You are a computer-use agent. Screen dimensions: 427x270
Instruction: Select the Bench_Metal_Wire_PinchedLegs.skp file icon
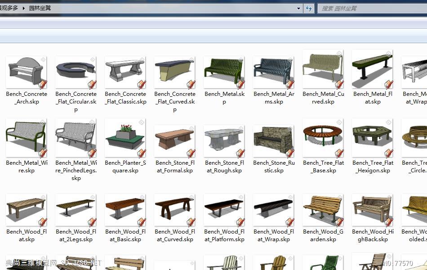pyautogui.click(x=76, y=138)
